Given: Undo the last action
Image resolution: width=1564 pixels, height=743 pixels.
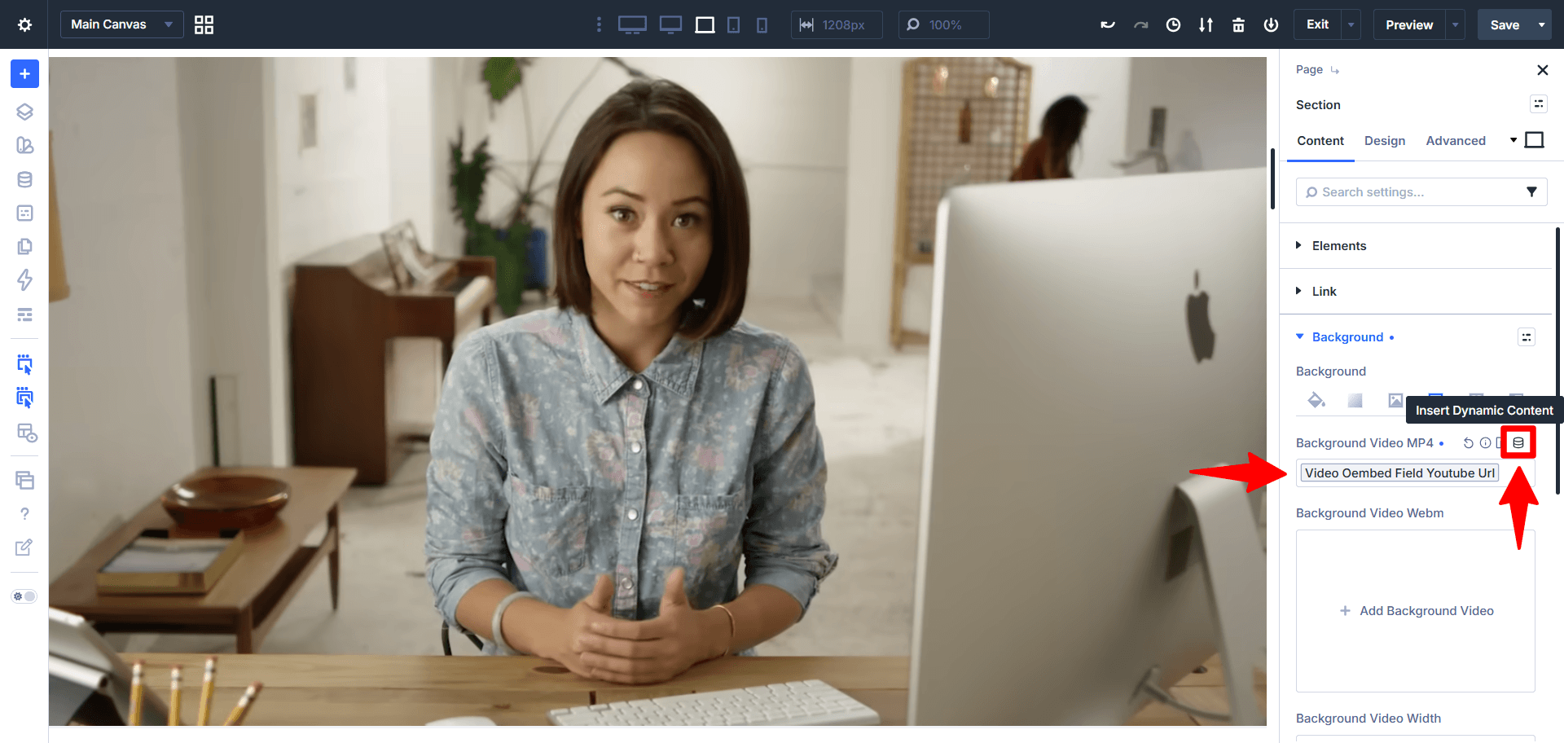Looking at the screenshot, I should point(1108,24).
